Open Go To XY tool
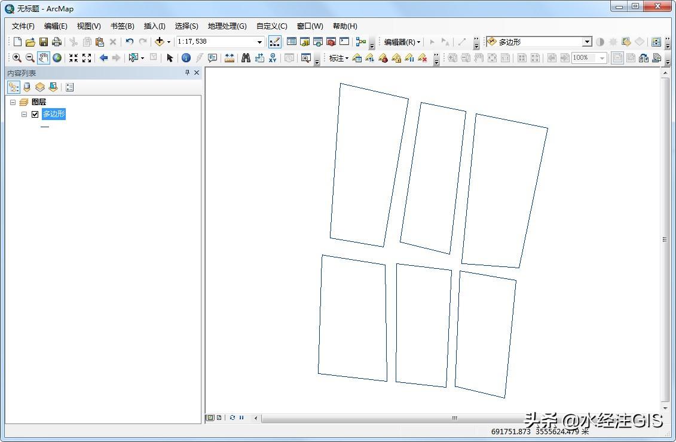676x442 pixels. [273, 58]
